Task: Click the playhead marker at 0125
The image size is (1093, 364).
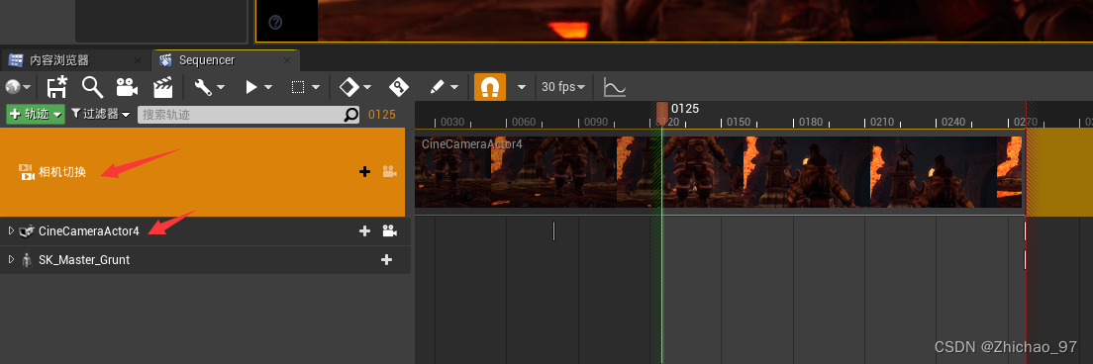Action: pyautogui.click(x=661, y=113)
